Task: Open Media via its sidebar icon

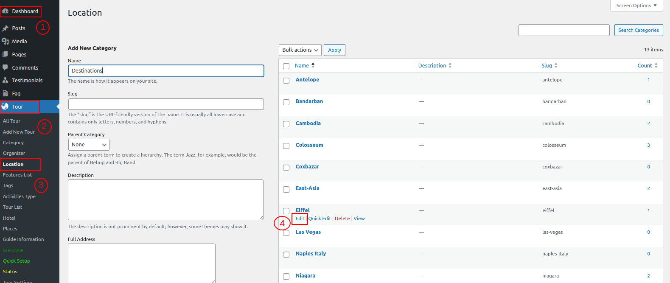Action: [6, 41]
